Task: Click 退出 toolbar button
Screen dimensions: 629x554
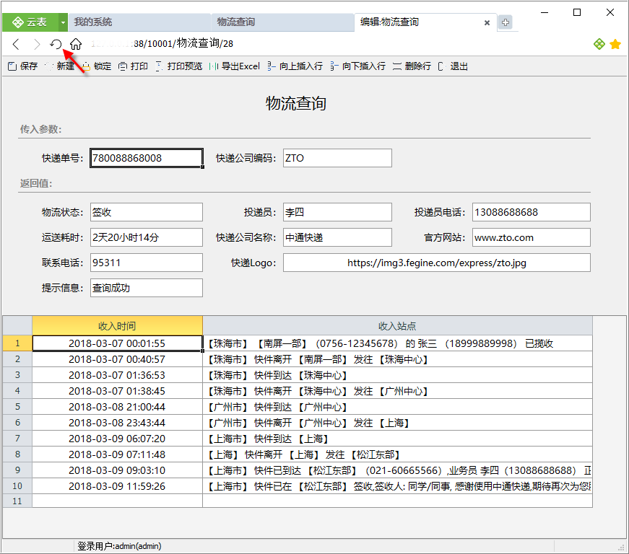Action: 453,66
